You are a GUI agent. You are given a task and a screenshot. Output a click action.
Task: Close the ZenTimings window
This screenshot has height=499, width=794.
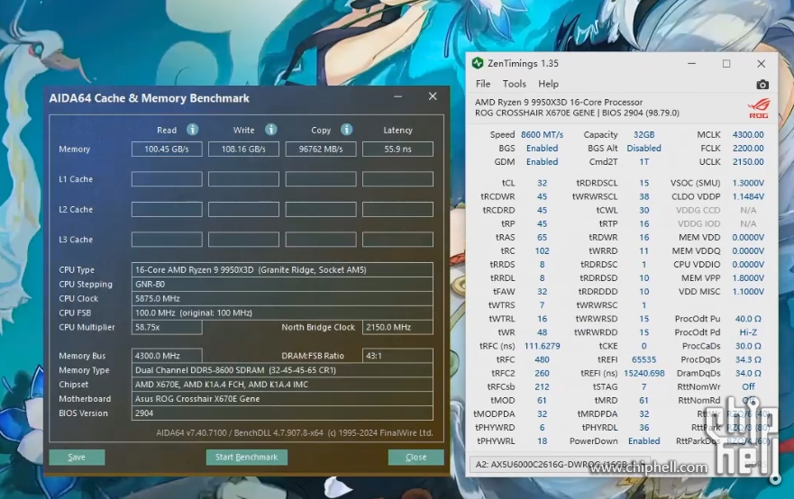(761, 64)
